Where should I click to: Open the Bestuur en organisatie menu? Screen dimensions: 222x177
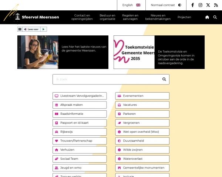pyautogui.click(x=107, y=17)
